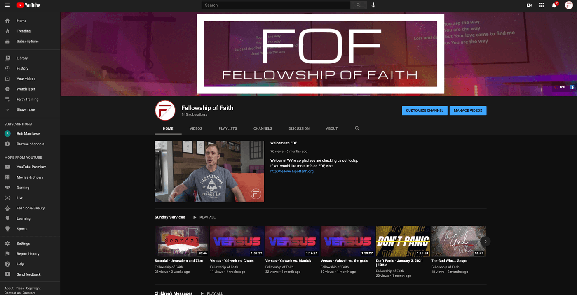Open the About tab
The image size is (577, 295).
click(x=332, y=128)
